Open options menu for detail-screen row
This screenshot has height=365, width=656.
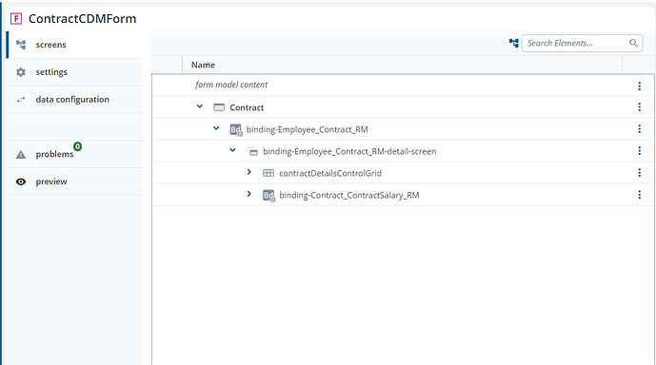[639, 151]
